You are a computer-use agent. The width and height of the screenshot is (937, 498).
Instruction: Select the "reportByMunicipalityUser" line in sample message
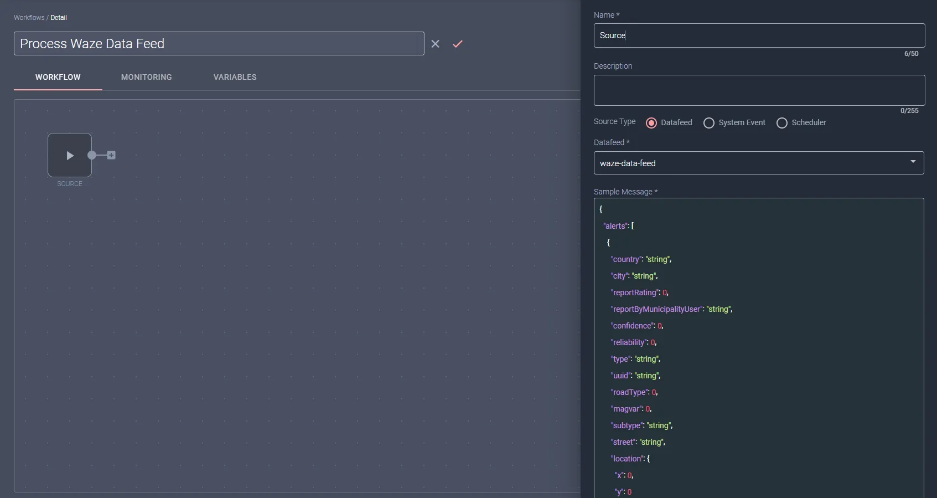pos(671,309)
